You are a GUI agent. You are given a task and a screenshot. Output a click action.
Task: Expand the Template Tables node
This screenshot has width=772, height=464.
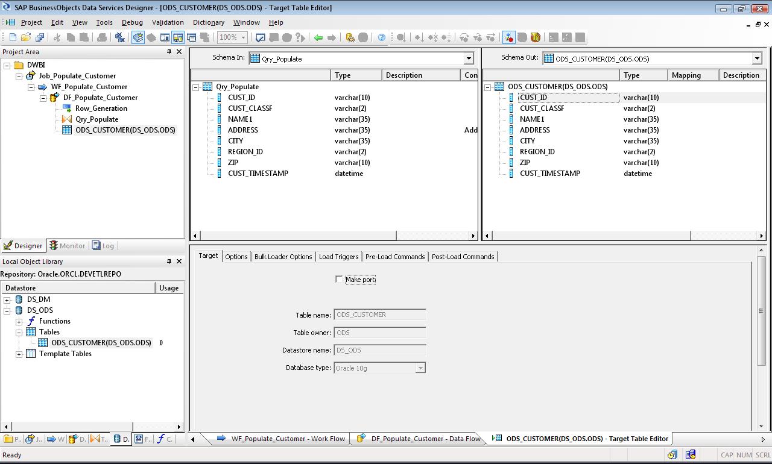[x=19, y=354]
